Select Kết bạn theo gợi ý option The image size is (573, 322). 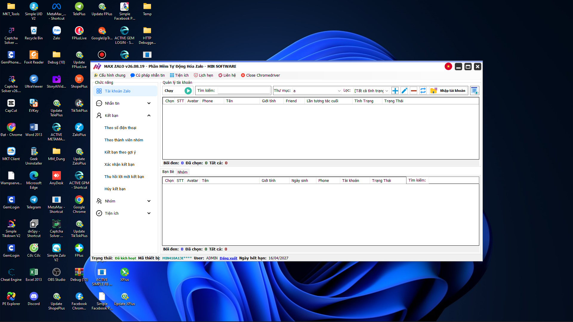tap(120, 152)
